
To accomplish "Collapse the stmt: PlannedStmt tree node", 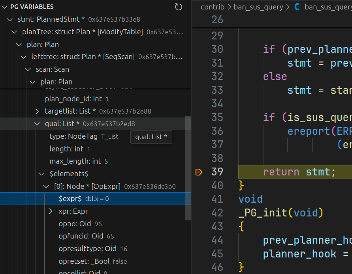I will click(x=10, y=19).
